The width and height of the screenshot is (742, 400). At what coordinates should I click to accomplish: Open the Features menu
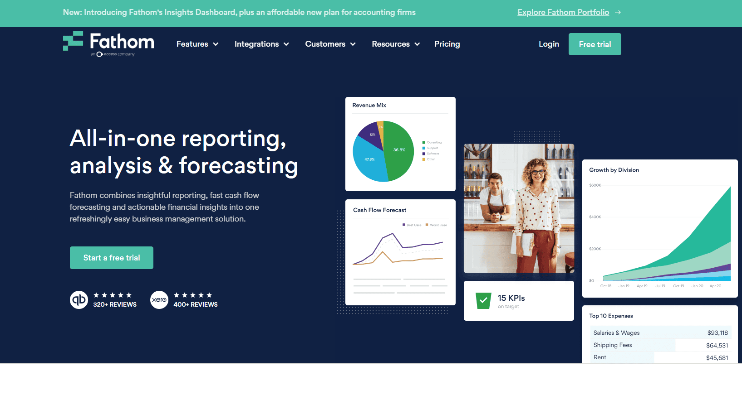pos(192,44)
